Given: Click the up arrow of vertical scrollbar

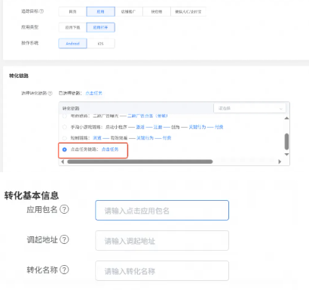Looking at the screenshot, I should (x=286, y=118).
